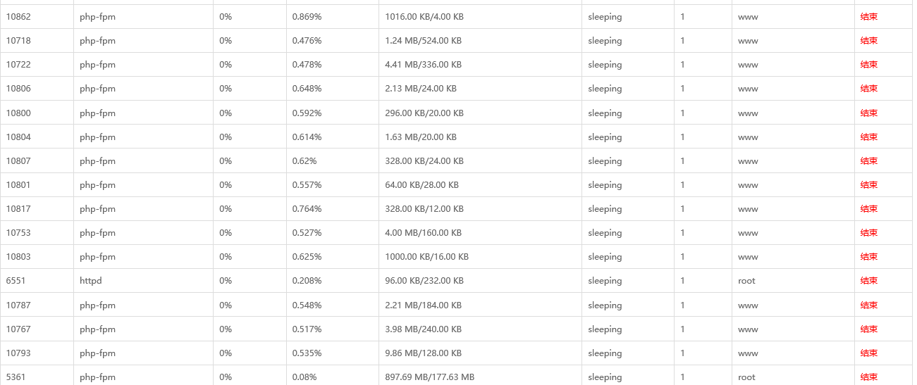Select the httpd process name cell
This screenshot has height=385, width=917.
coord(91,281)
